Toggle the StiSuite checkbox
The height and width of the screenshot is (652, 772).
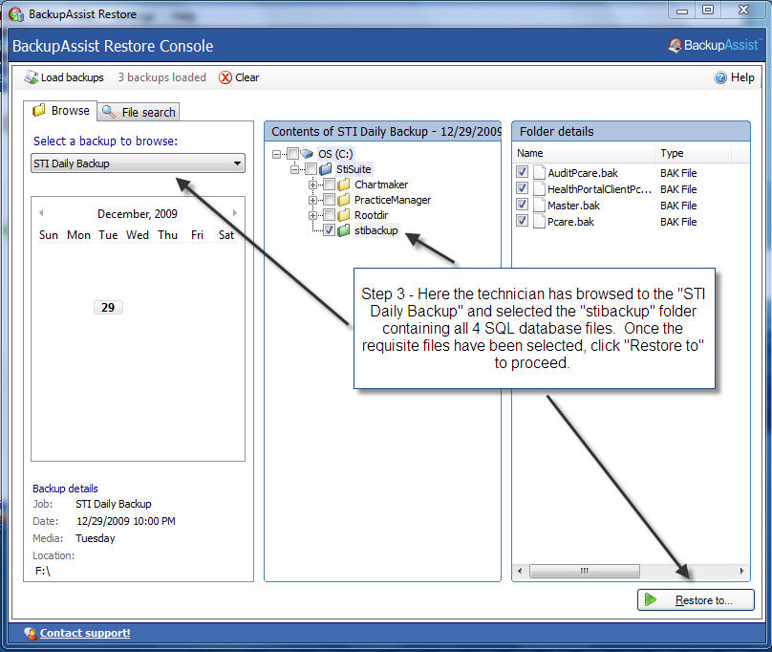tap(311, 169)
